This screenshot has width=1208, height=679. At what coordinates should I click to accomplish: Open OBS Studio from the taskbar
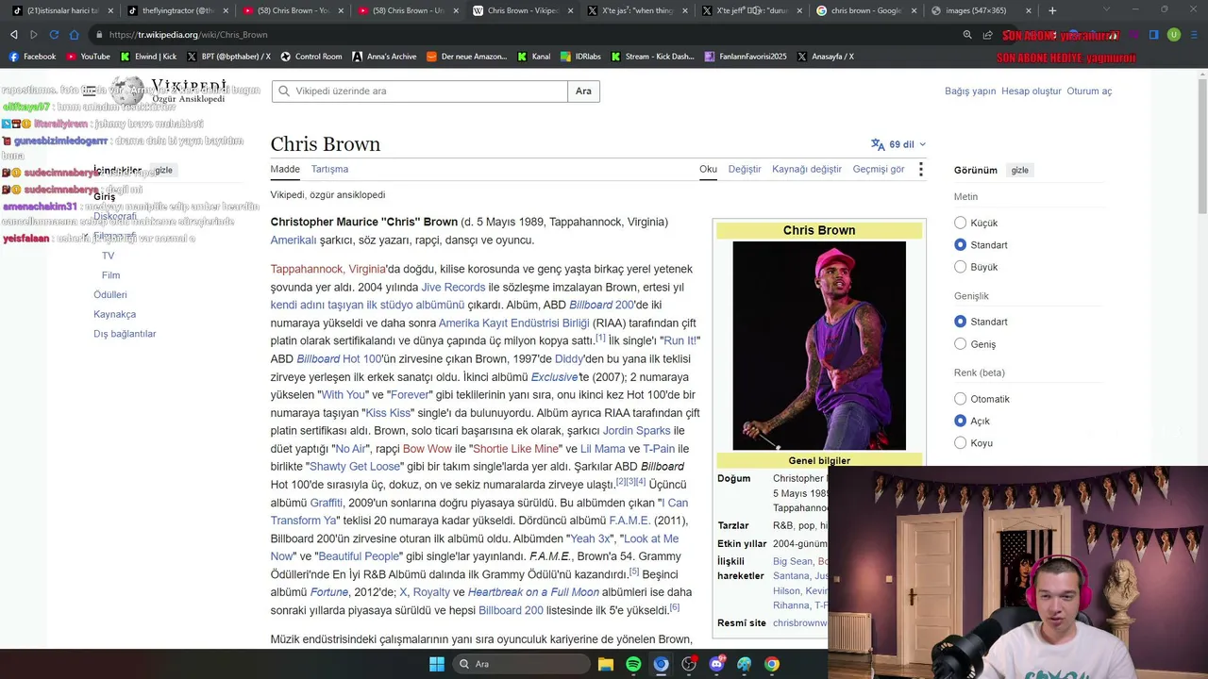click(x=689, y=664)
